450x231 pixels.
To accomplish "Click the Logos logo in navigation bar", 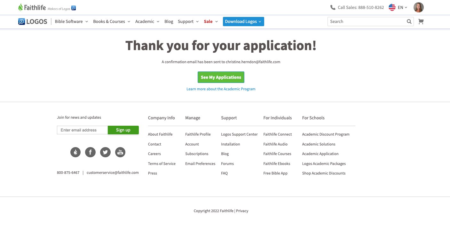I will [x=33, y=22].
